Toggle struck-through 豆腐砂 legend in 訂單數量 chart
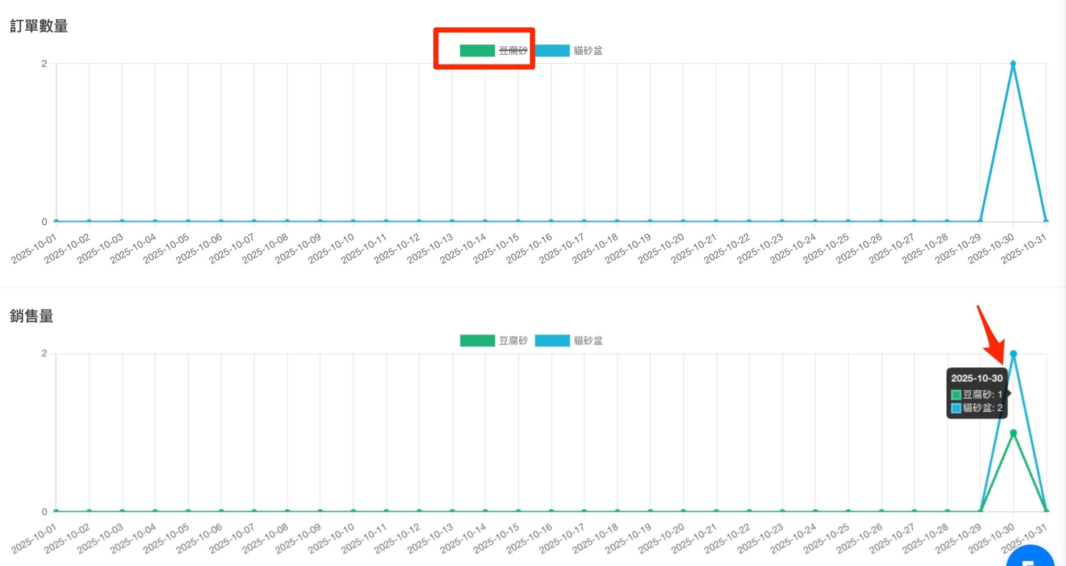 point(513,51)
